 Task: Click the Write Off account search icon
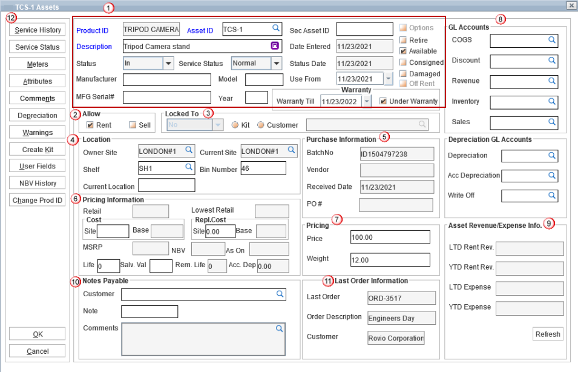(552, 196)
